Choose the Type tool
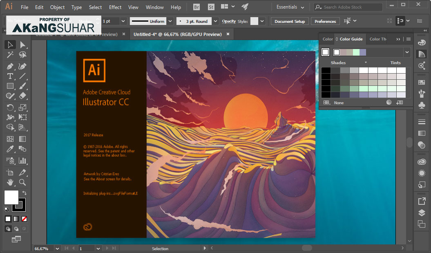Image resolution: width=431 pixels, height=253 pixels. pos(10,76)
